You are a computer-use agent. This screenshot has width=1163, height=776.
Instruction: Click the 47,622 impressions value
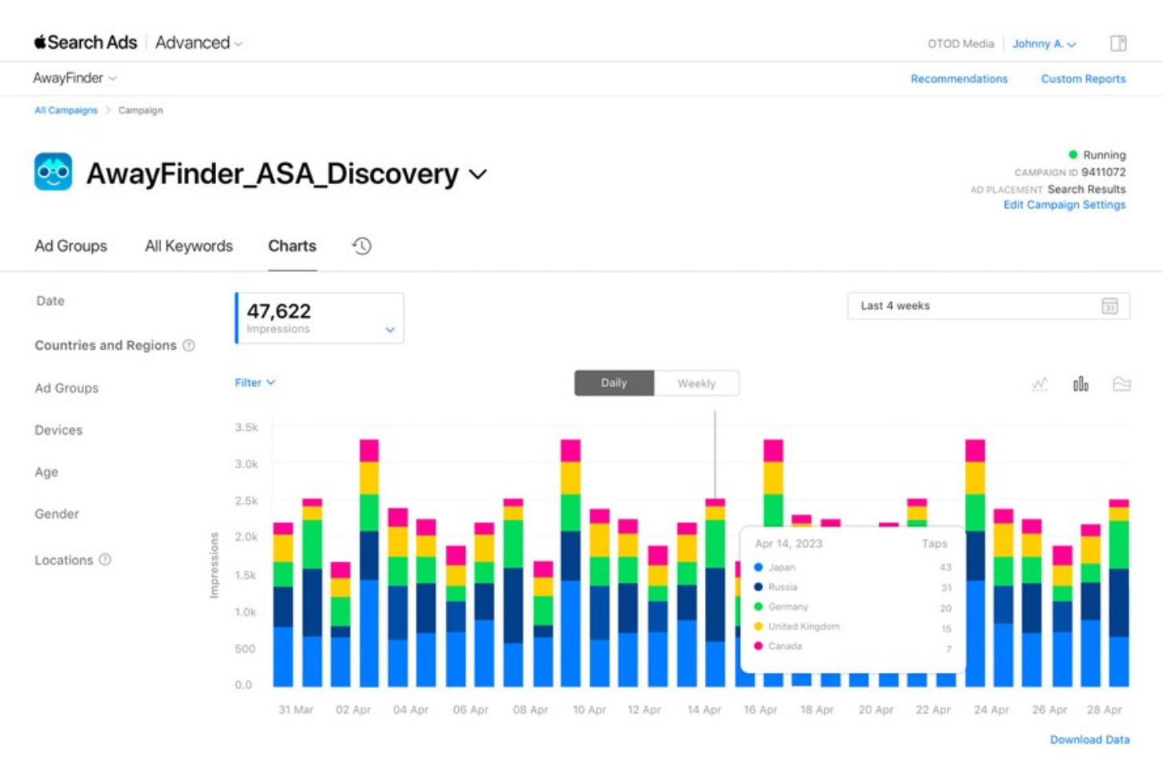coord(279,311)
